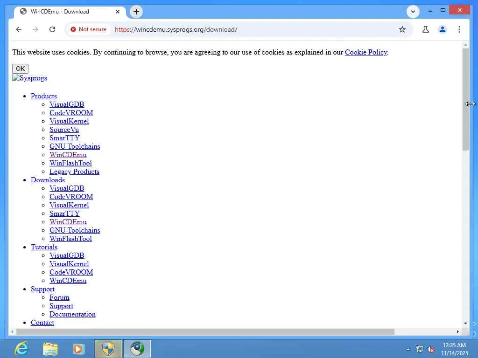Click the horizontal scrollbar left arrow
The width and height of the screenshot is (478, 358).
click(12, 331)
